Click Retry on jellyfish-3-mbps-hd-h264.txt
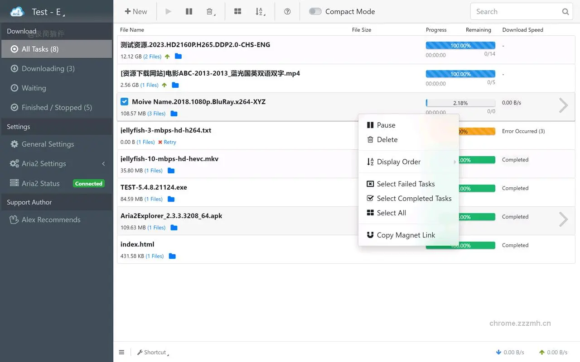580x362 pixels. [167, 142]
